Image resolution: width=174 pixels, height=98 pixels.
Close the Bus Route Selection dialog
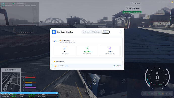(x=120, y=32)
